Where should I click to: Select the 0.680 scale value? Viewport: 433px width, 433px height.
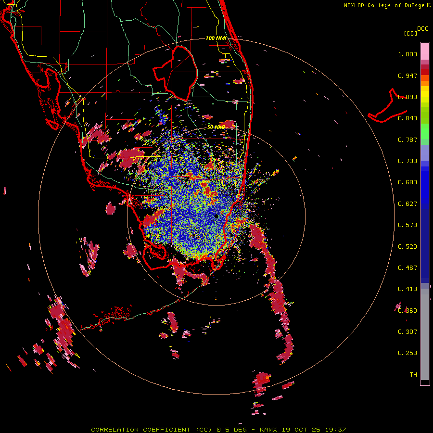coord(408,182)
